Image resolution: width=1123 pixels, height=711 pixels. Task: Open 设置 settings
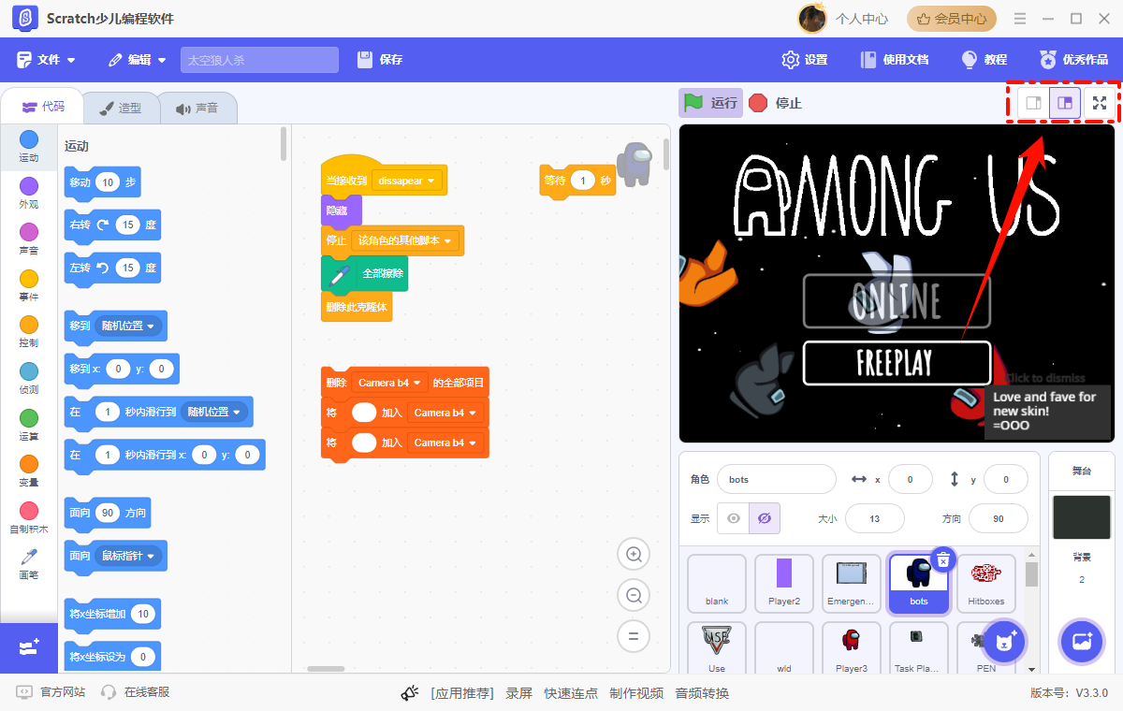click(805, 60)
